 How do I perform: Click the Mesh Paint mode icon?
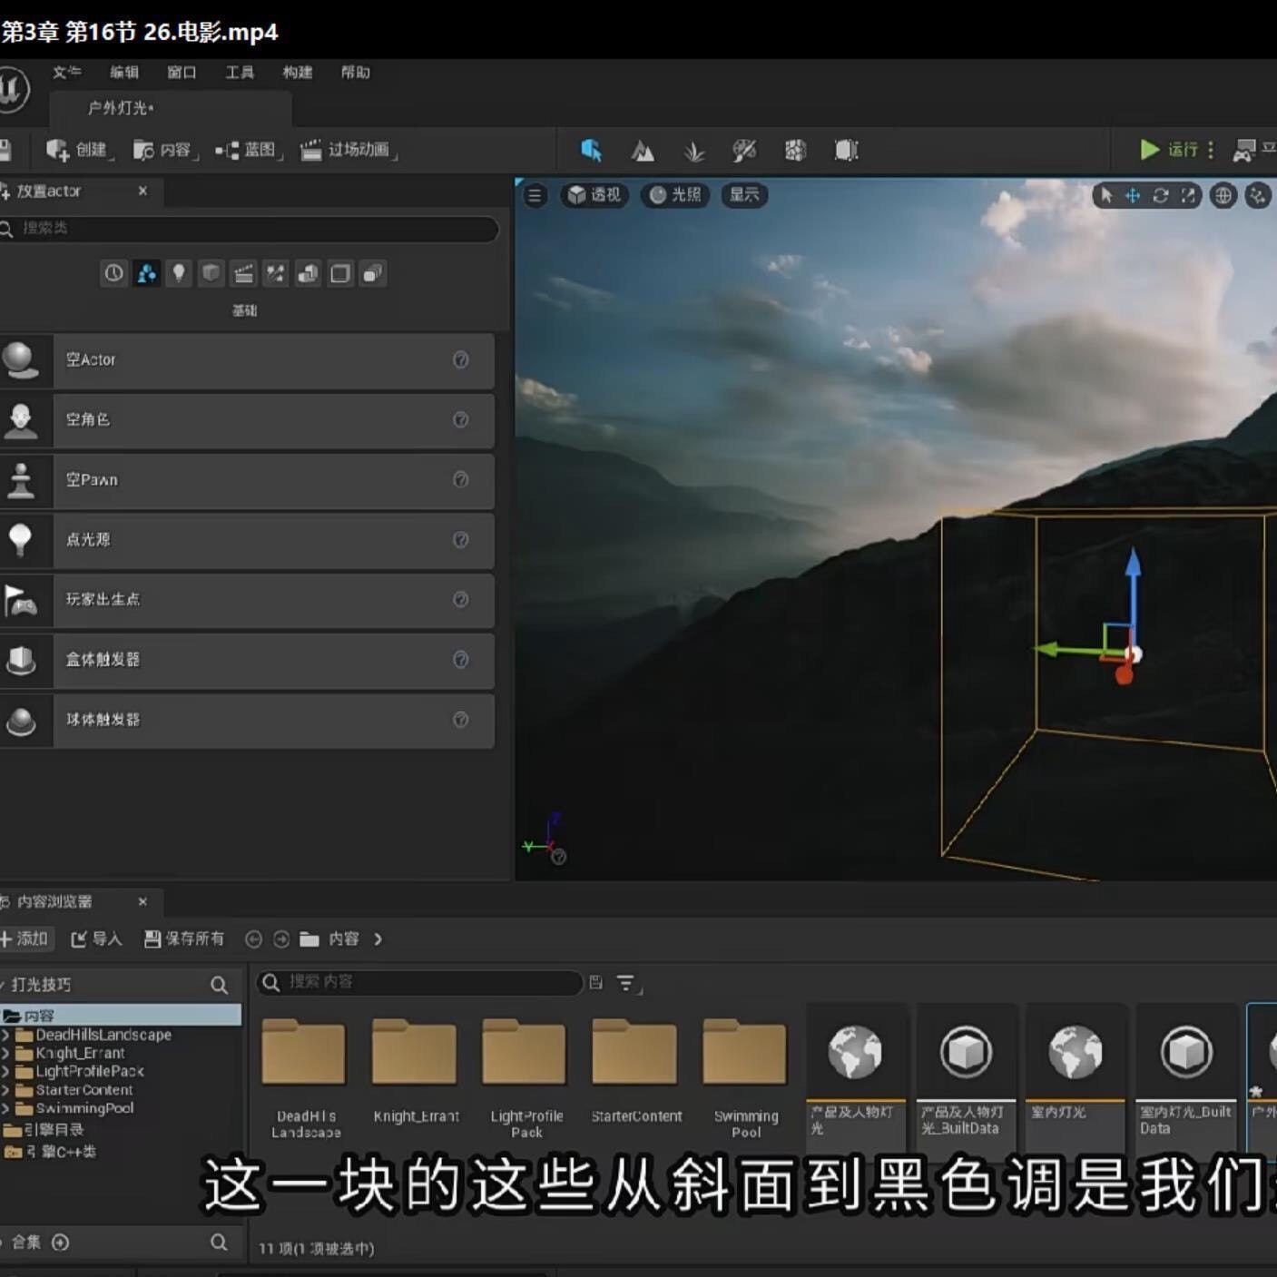point(744,151)
